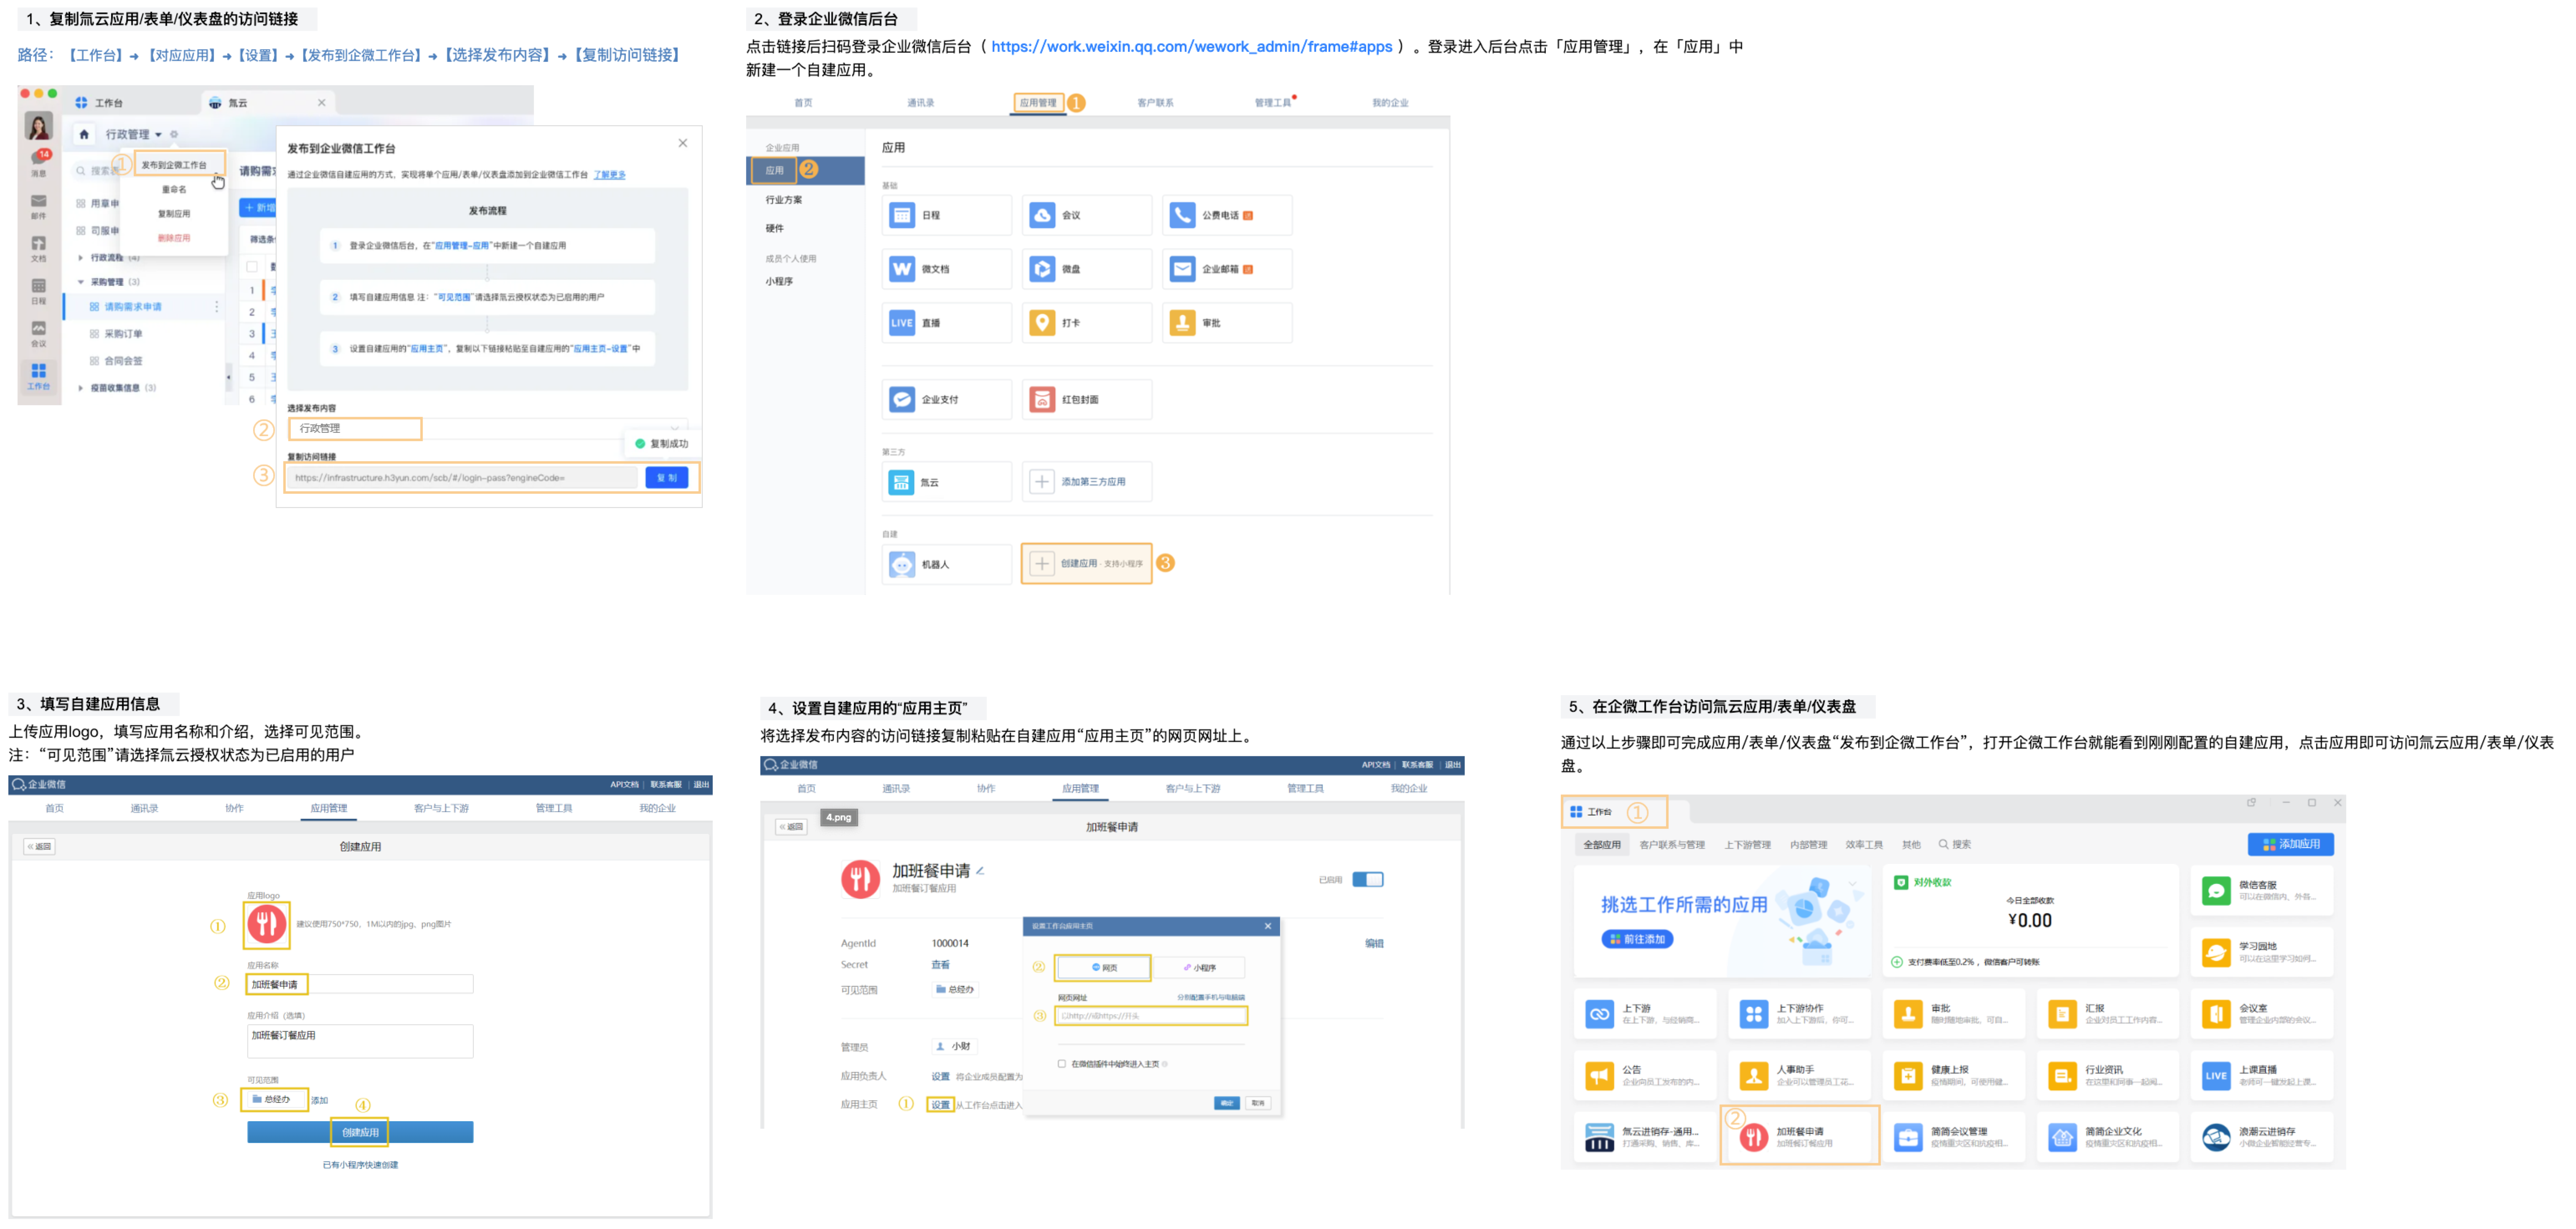Switch to 通讯录 tab in step 2 admin
2576x1229 pixels.
(920, 103)
